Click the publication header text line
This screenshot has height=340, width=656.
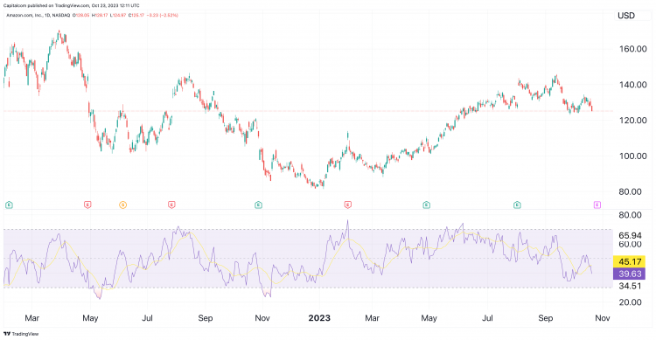tap(71, 5)
